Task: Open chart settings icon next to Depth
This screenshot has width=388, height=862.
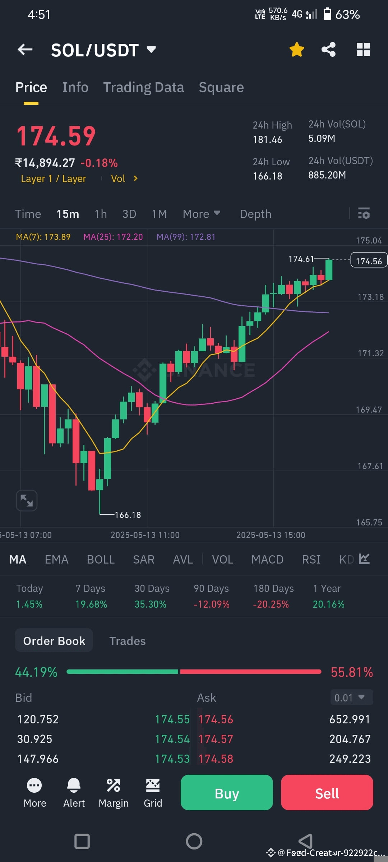Action: tap(364, 213)
